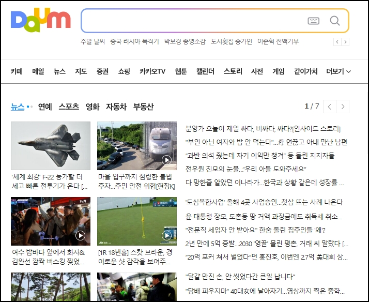Open headline 분양가 오늘이 제일 싸다
Viewport: 369px width, 302px height.
[x=263, y=129]
